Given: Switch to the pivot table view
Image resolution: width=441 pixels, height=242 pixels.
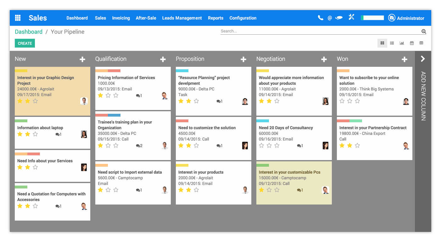Looking at the screenshot, I should (421, 43).
